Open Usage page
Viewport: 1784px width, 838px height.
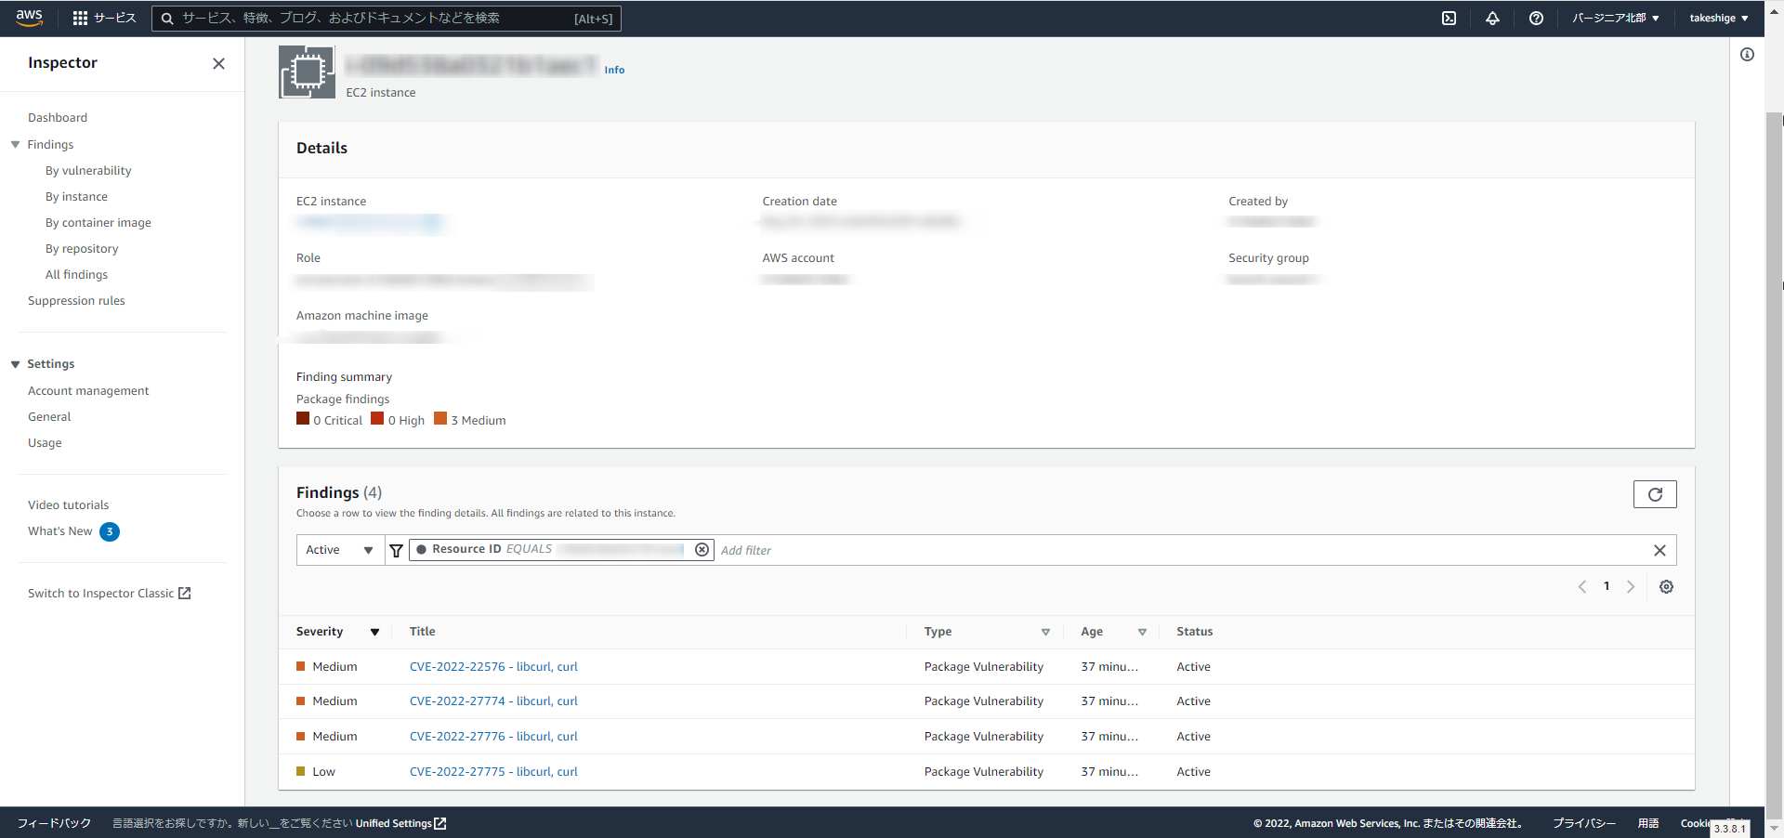pos(45,443)
